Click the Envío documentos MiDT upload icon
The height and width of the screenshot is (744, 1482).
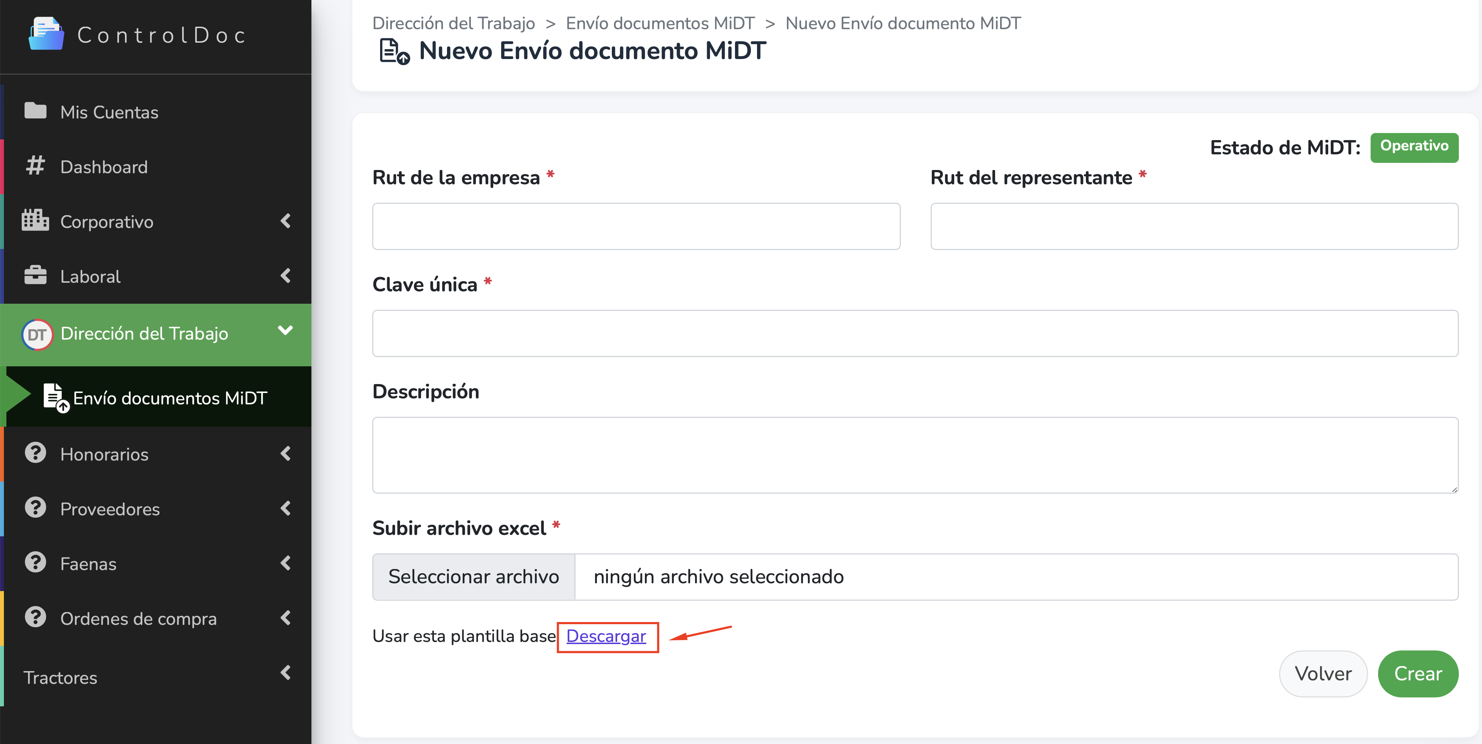56,397
